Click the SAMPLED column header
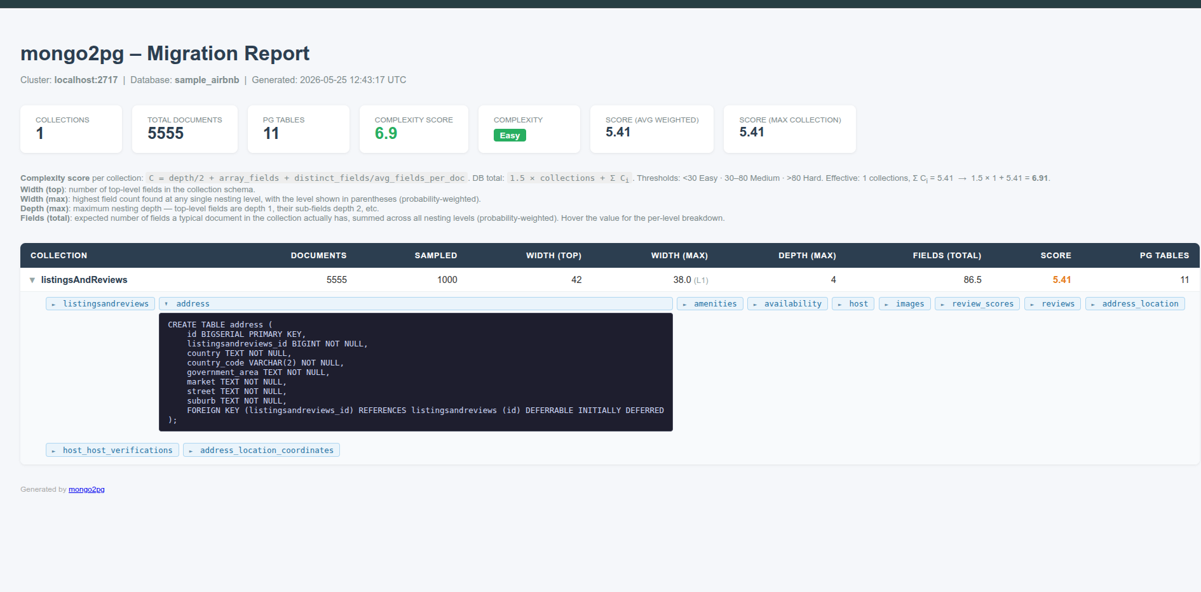Viewport: 1201px width, 592px height. click(436, 255)
